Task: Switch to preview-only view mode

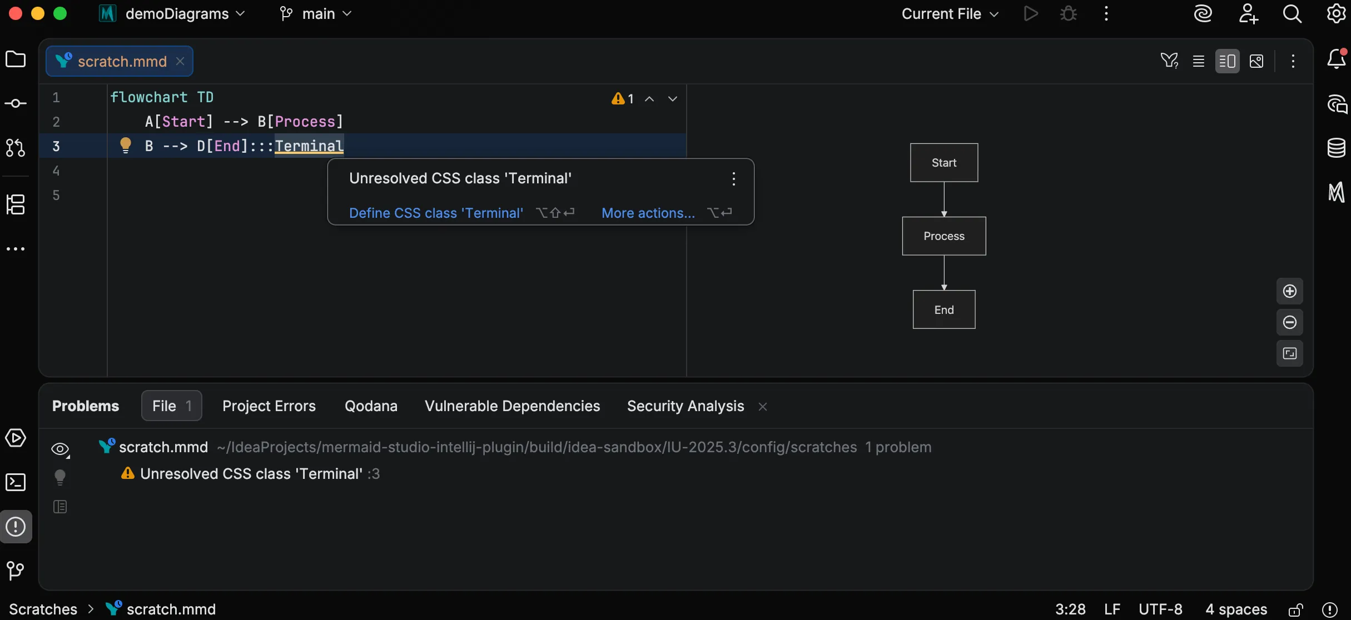Action: coord(1256,61)
